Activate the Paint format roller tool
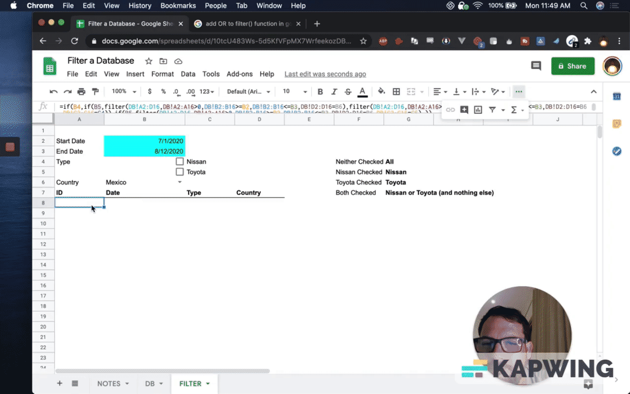The height and width of the screenshot is (394, 630). coord(95,92)
